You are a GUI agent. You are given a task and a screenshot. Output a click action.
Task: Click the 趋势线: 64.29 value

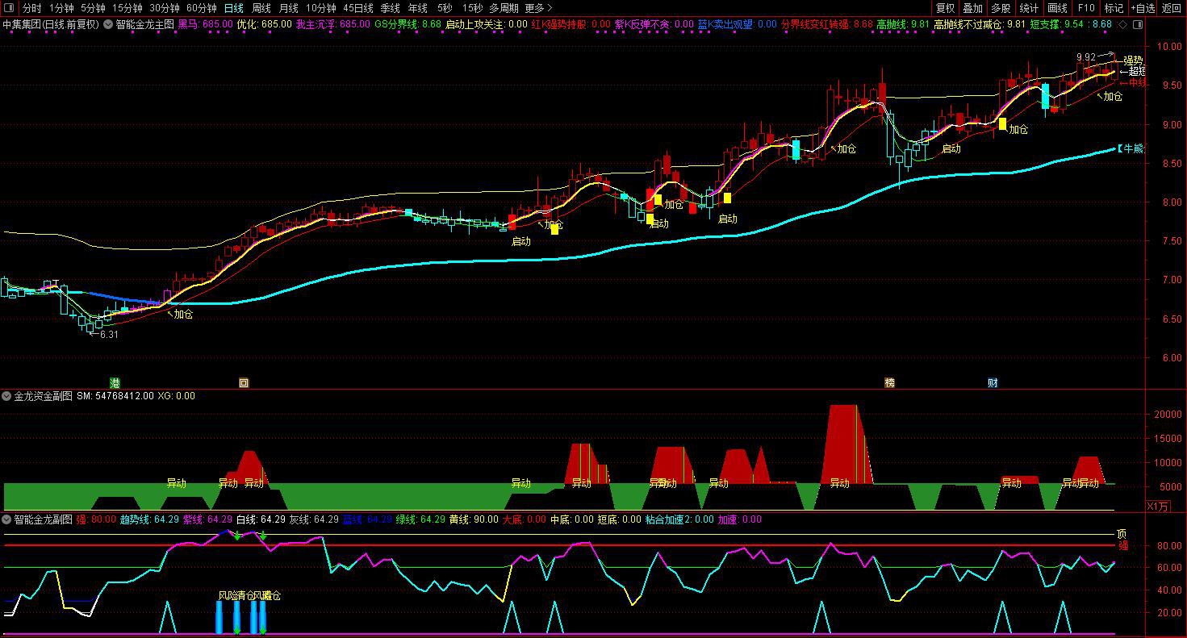tap(149, 519)
